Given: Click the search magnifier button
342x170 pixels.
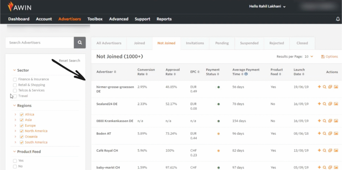Looking at the screenshot, I should [x=80, y=43].
